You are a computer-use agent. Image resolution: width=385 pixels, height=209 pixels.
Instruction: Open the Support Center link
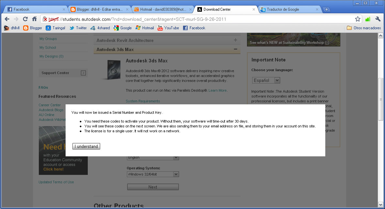click(x=63, y=73)
